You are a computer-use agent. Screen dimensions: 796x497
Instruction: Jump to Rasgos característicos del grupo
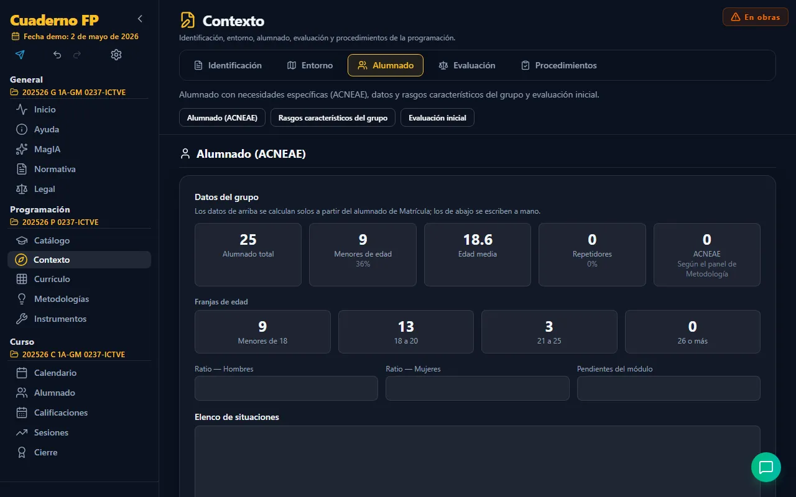[x=333, y=117]
